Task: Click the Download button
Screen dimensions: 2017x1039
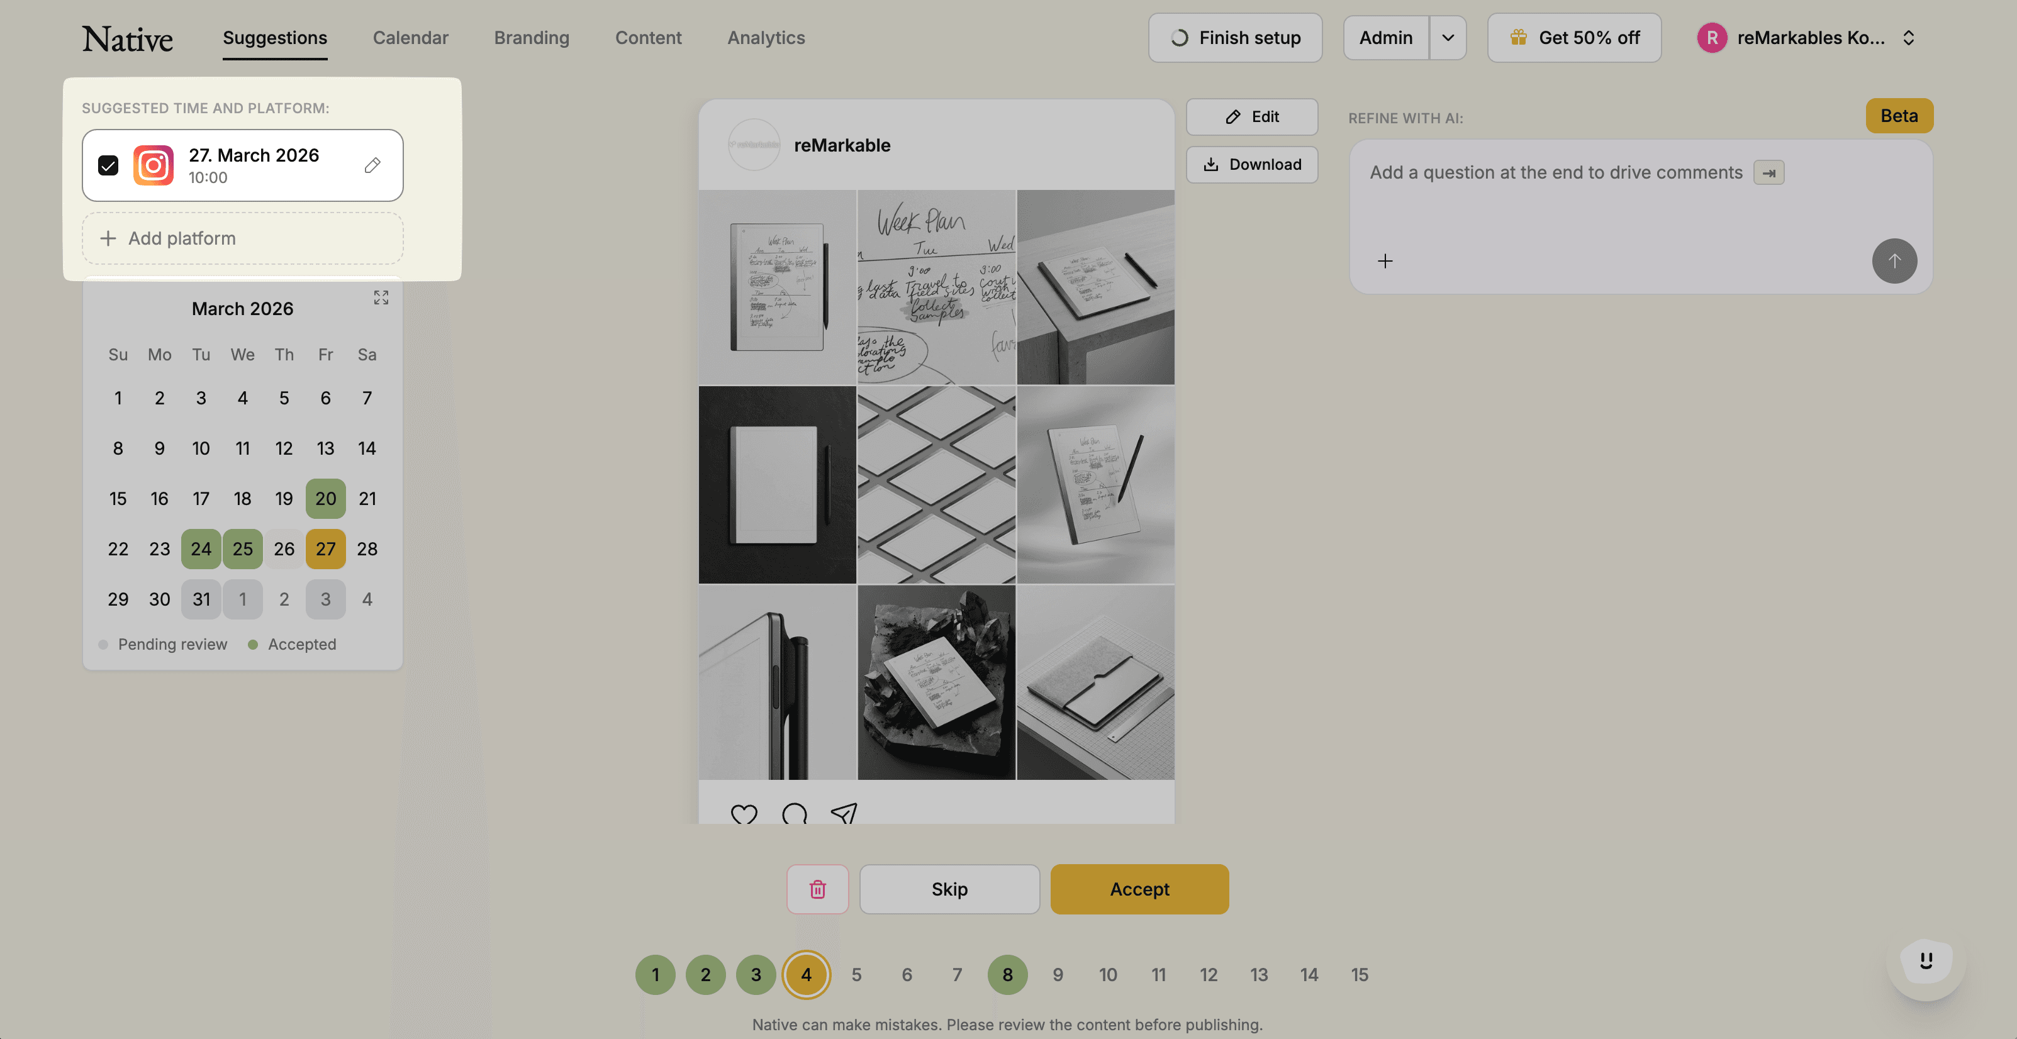Action: (1251, 164)
